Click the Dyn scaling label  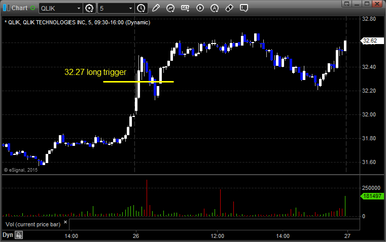coord(8,235)
